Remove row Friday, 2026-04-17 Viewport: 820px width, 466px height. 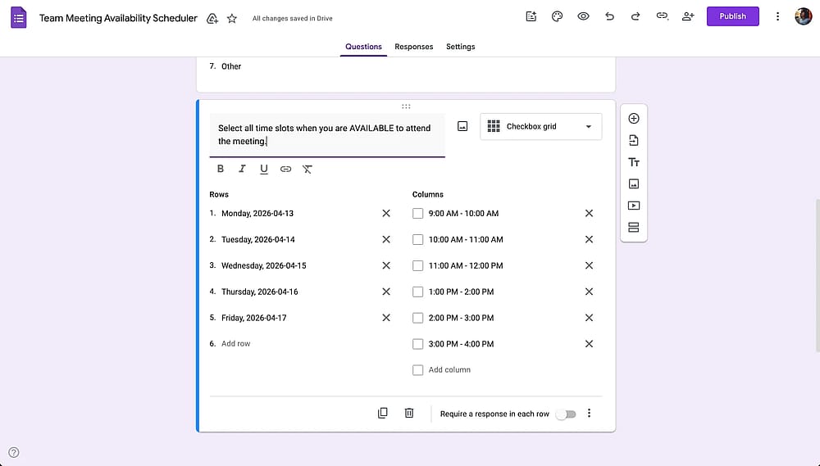click(386, 318)
